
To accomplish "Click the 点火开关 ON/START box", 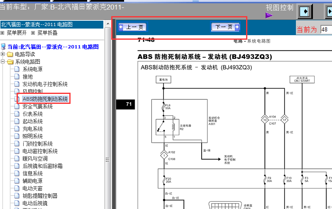I will tap(302, 79).
